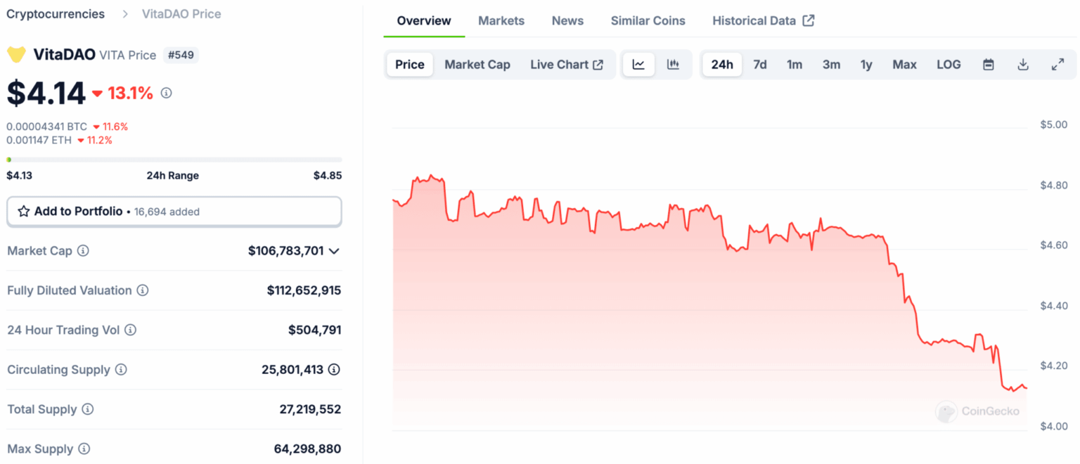Expand the Market Cap value chevron

coord(334,251)
